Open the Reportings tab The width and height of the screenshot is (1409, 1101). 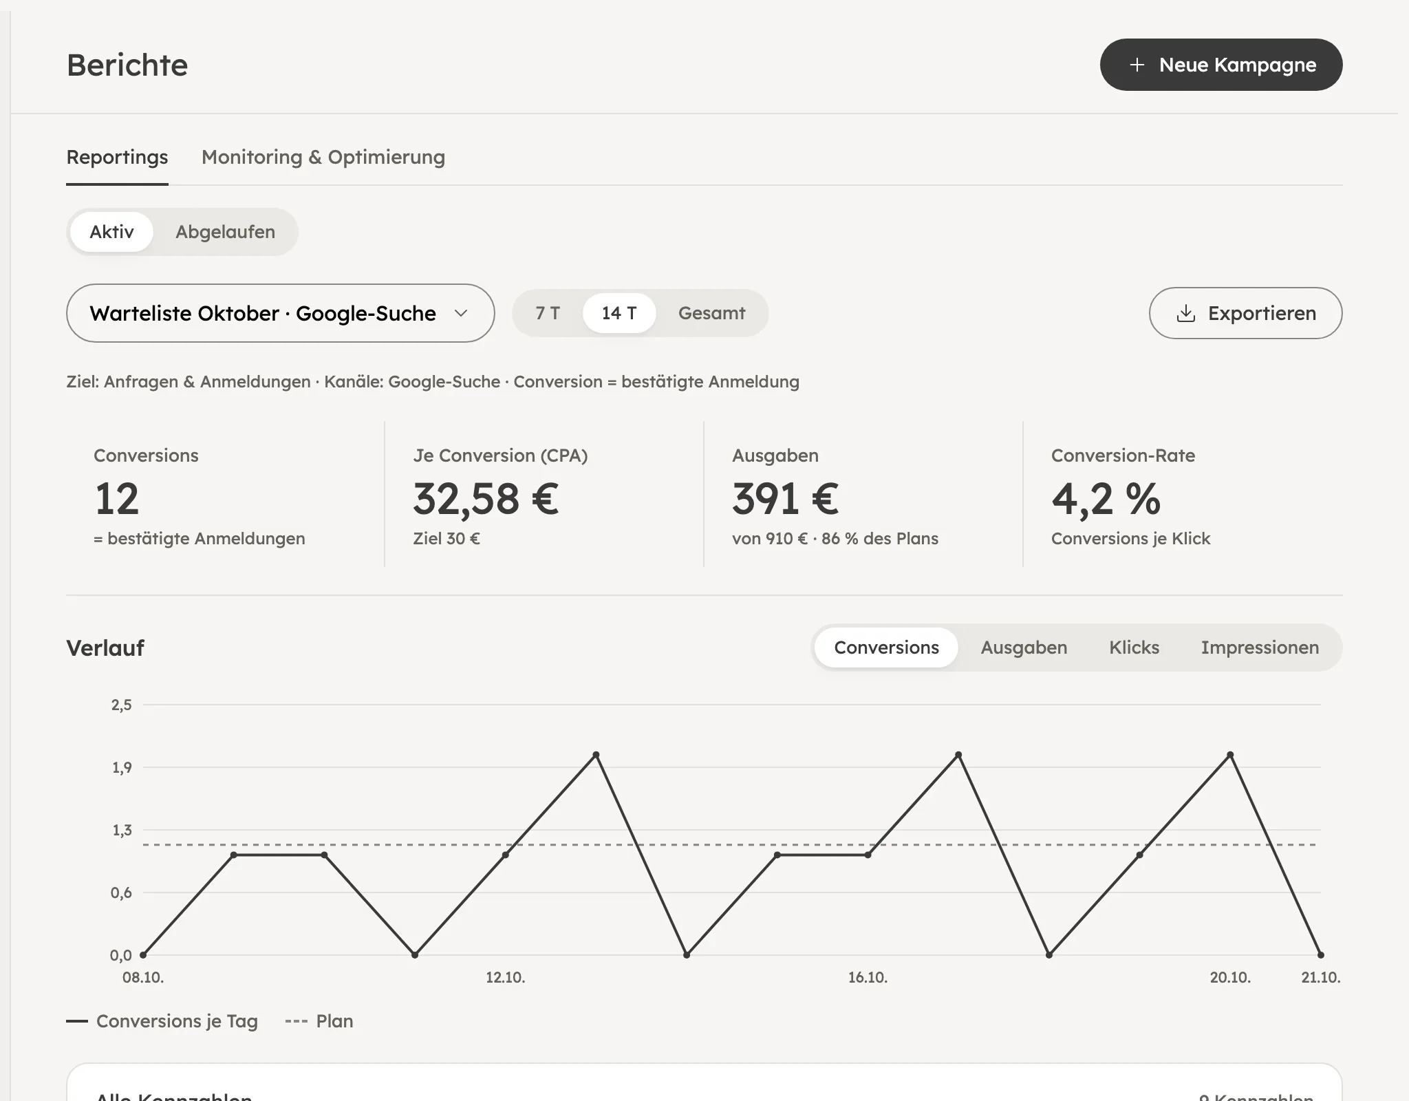(x=117, y=157)
